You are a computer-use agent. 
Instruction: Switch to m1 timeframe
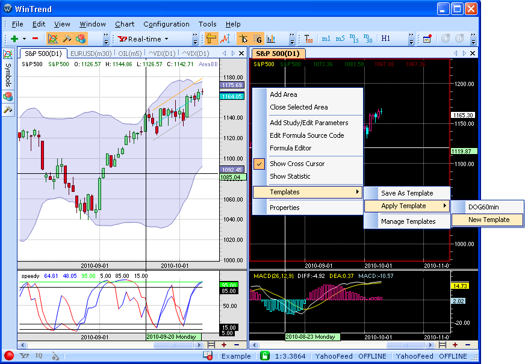click(x=326, y=39)
